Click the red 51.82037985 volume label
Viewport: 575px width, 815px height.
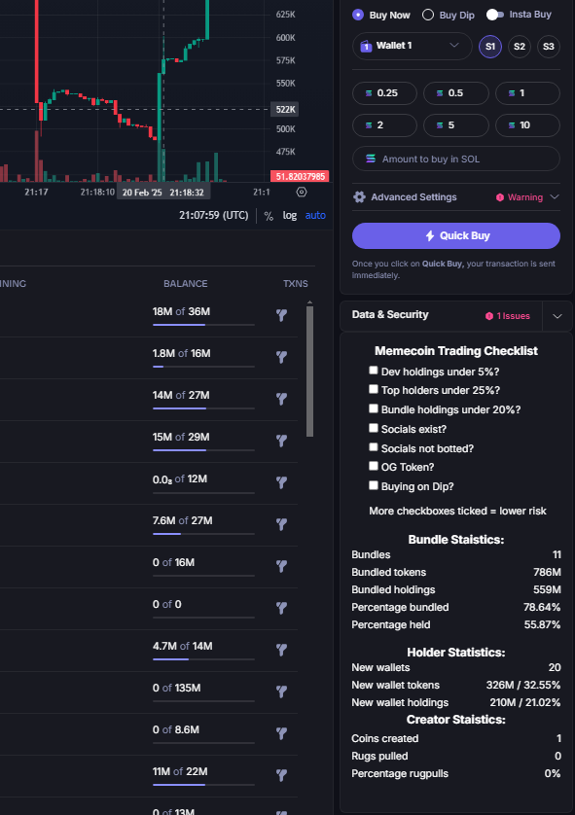click(x=300, y=177)
